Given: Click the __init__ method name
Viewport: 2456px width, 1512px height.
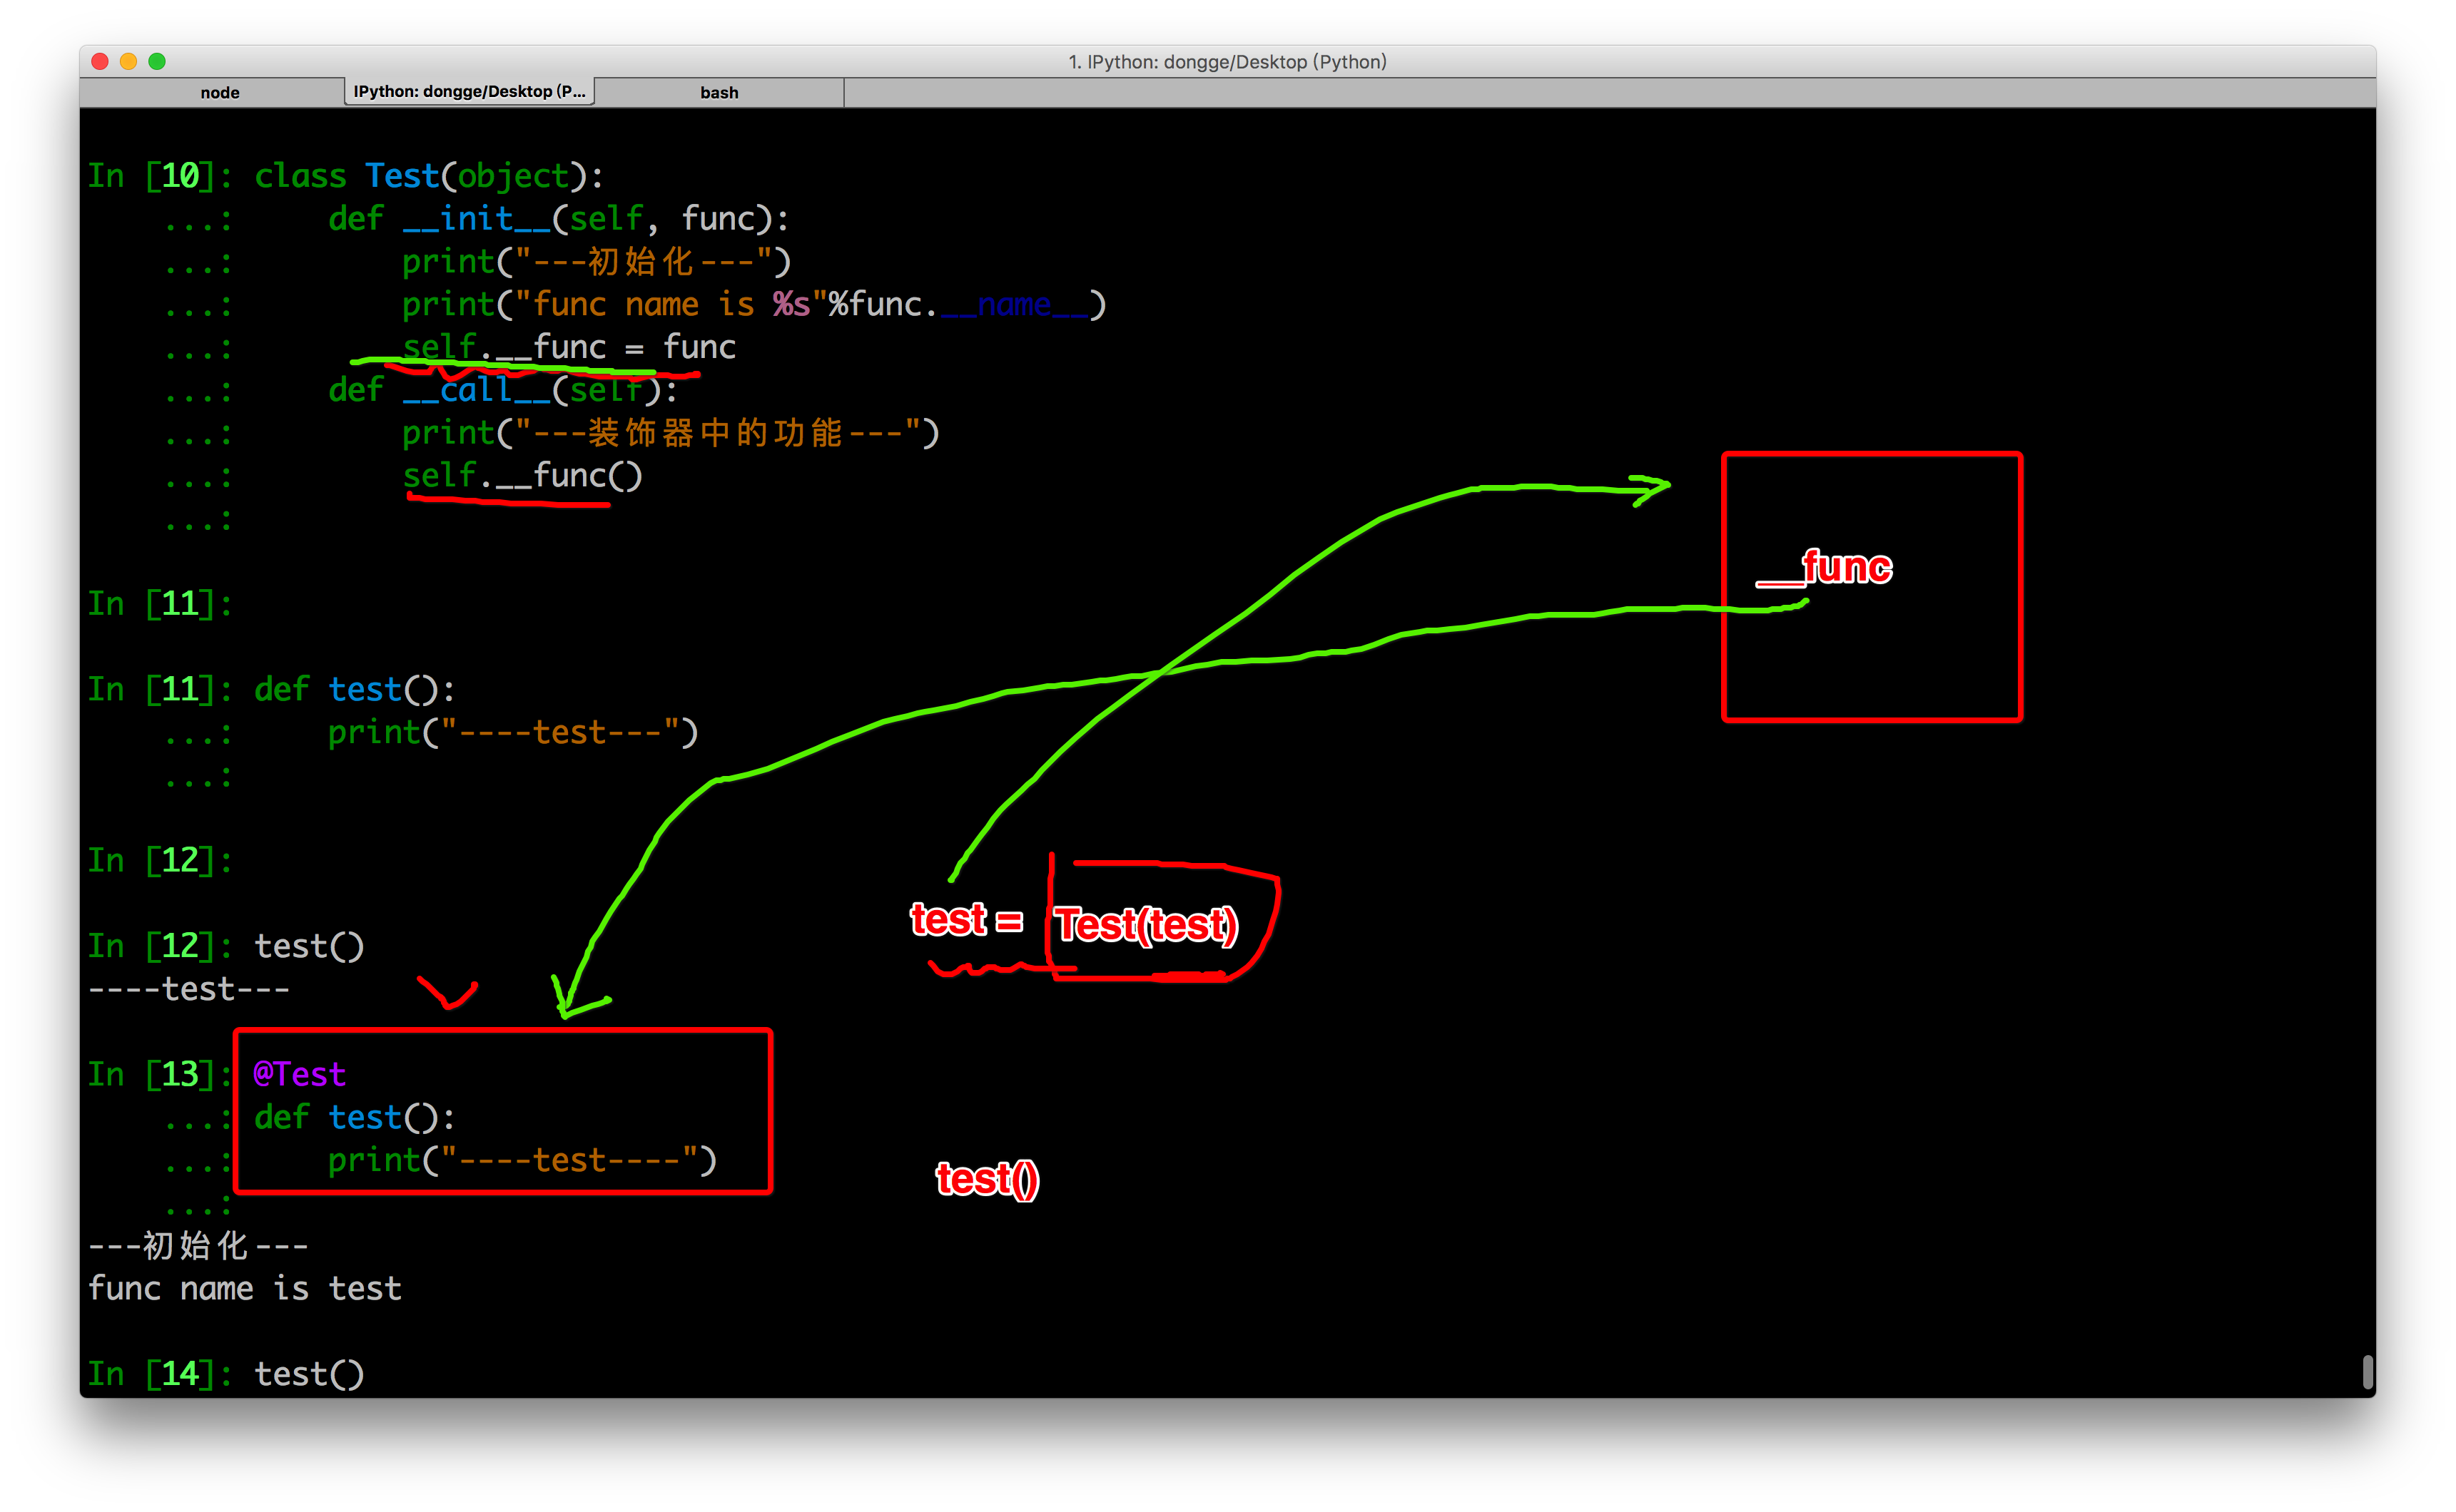Looking at the screenshot, I should (x=477, y=218).
